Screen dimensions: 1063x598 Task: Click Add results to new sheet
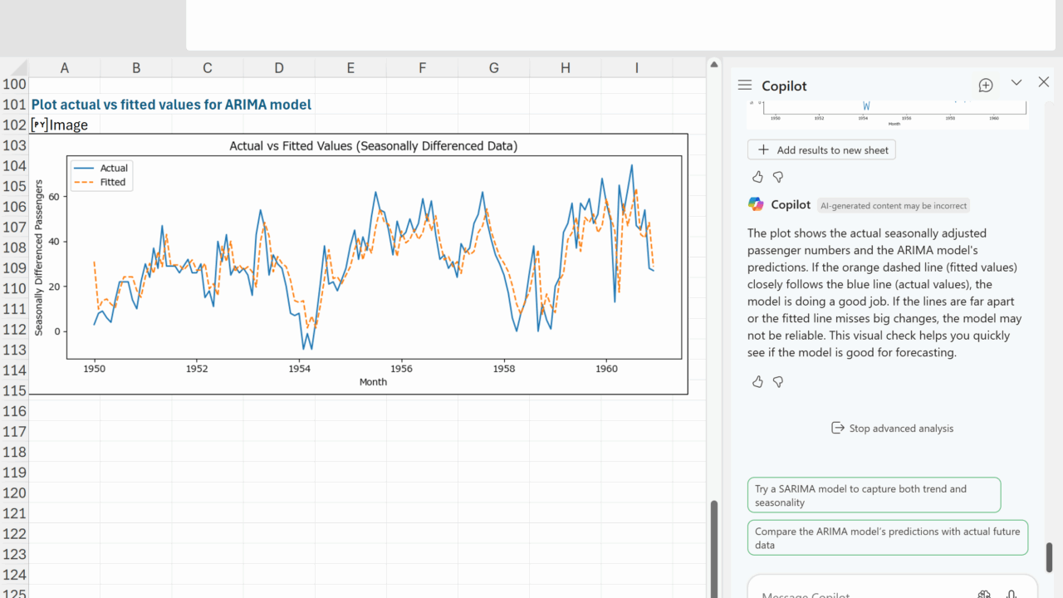coord(821,150)
